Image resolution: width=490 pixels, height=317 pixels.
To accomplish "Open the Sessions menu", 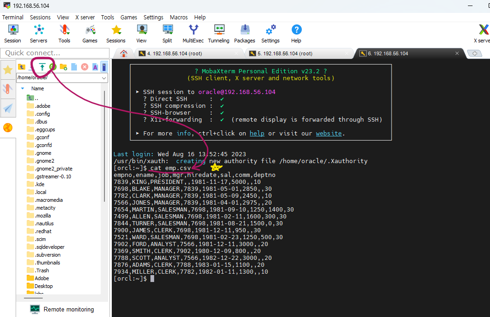I will (40, 17).
